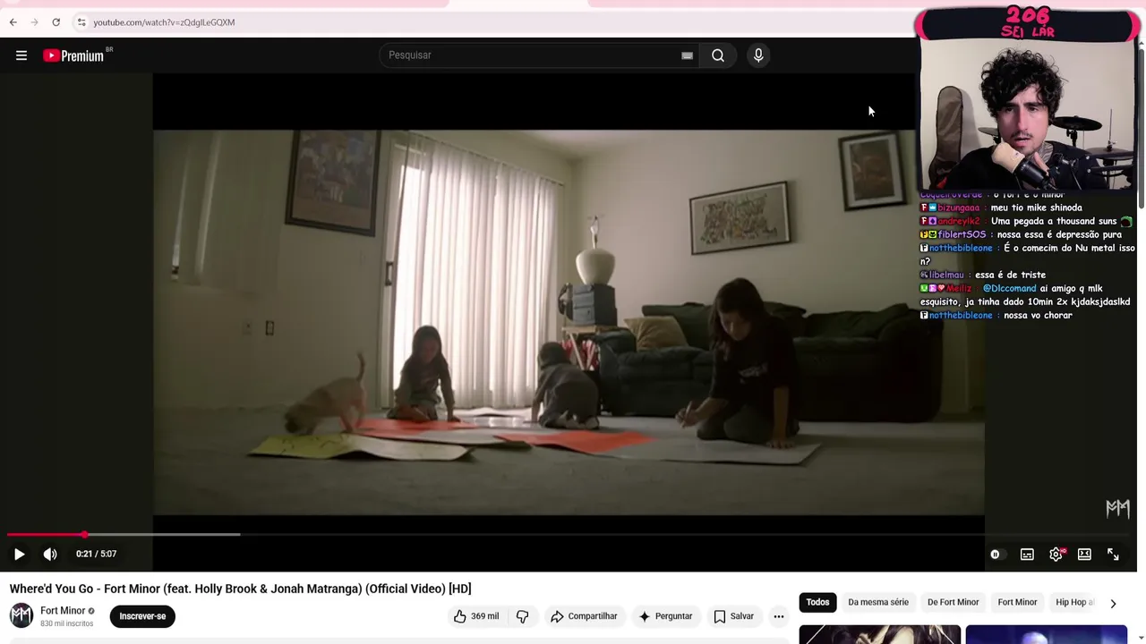
Task: Click the browser back arrow
Action: 13,22
